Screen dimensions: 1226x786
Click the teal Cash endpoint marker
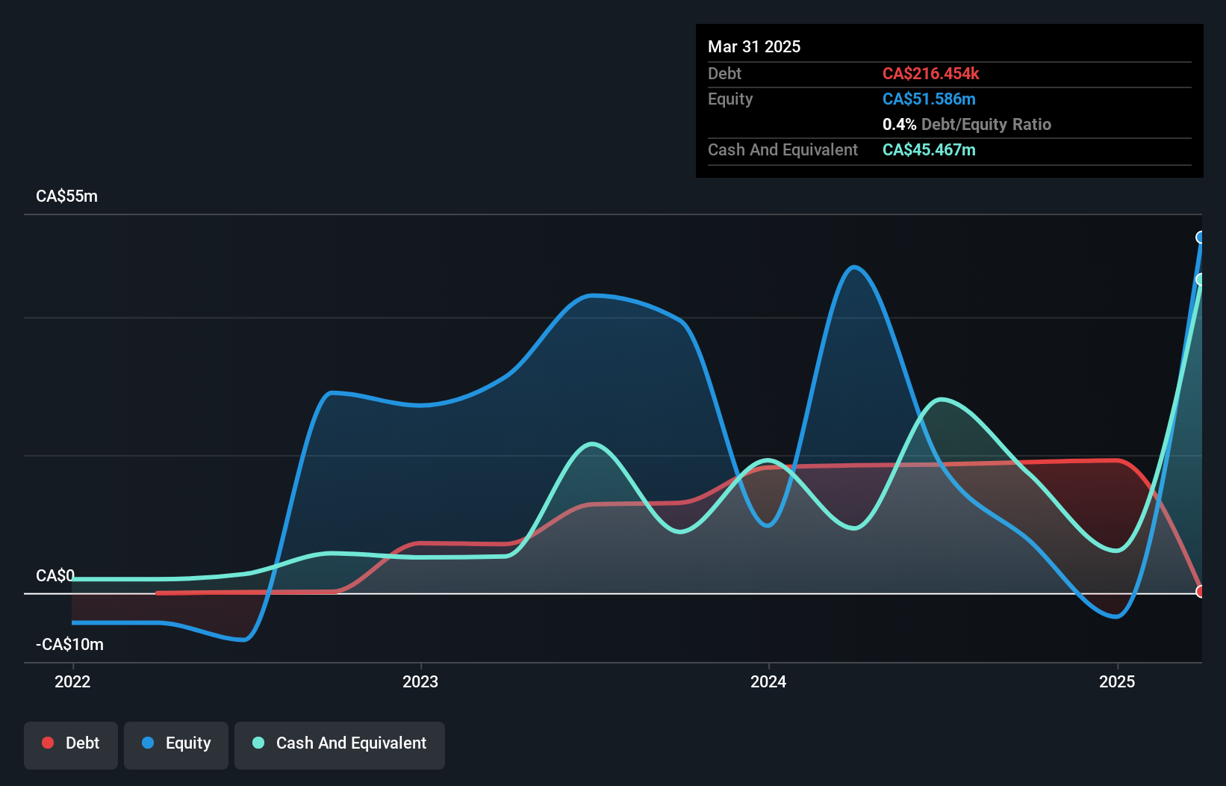[x=1201, y=279]
